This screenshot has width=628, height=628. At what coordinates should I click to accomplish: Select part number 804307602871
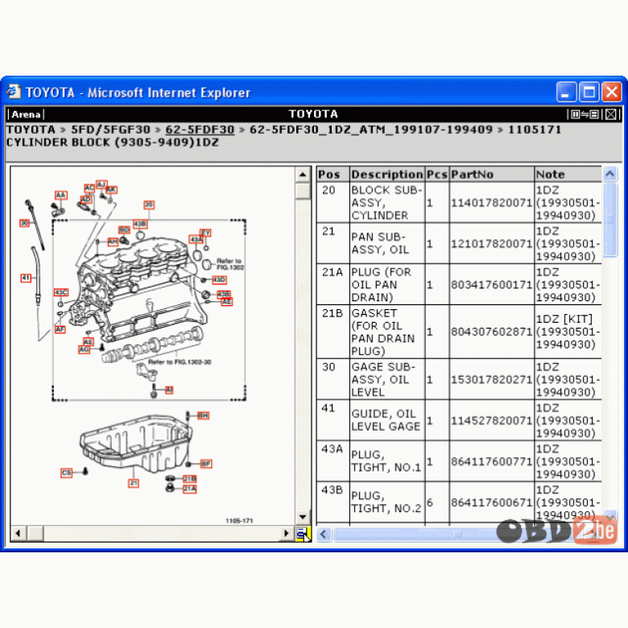pyautogui.click(x=491, y=332)
